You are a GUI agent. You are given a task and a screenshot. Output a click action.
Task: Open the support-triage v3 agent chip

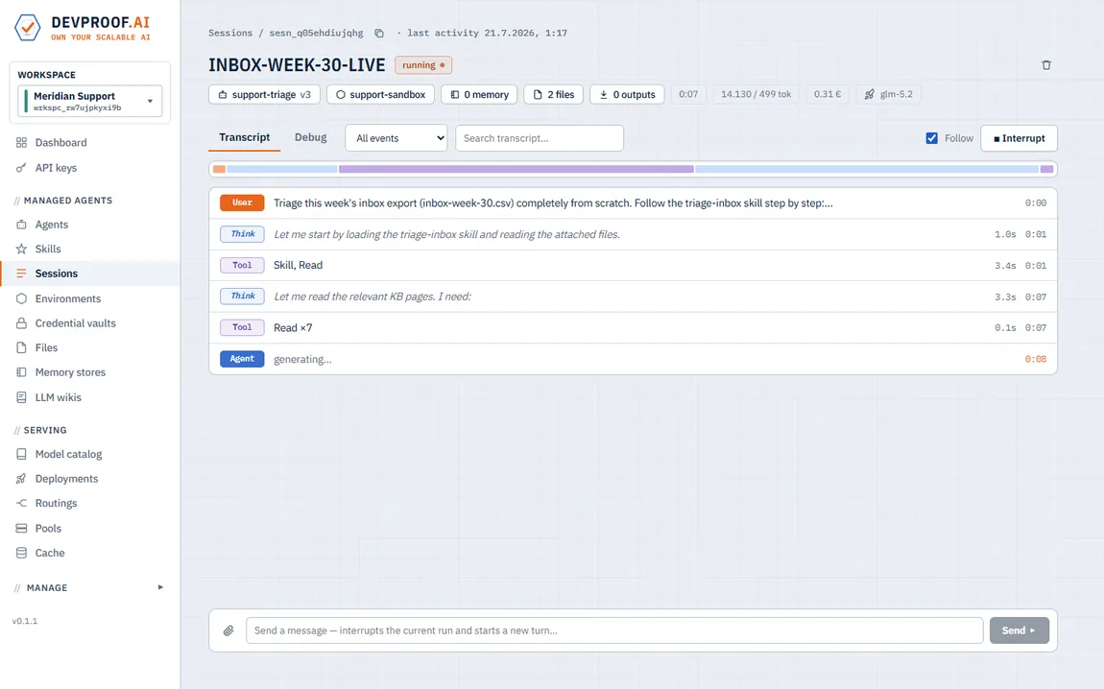point(265,94)
